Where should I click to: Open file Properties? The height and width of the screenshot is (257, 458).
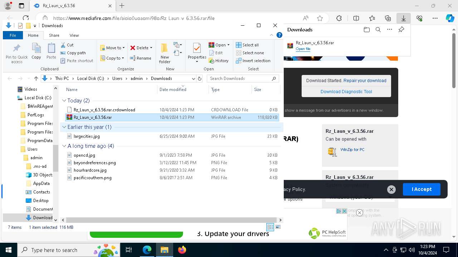pos(197,53)
